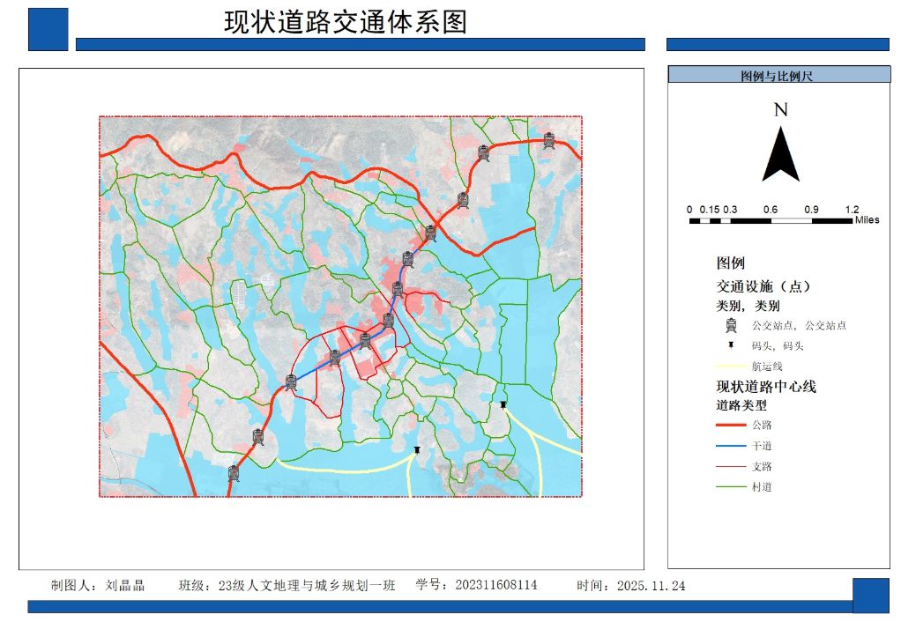901x622 pixels.
Task: Click the scale bar in Miles
Action: click(x=772, y=220)
